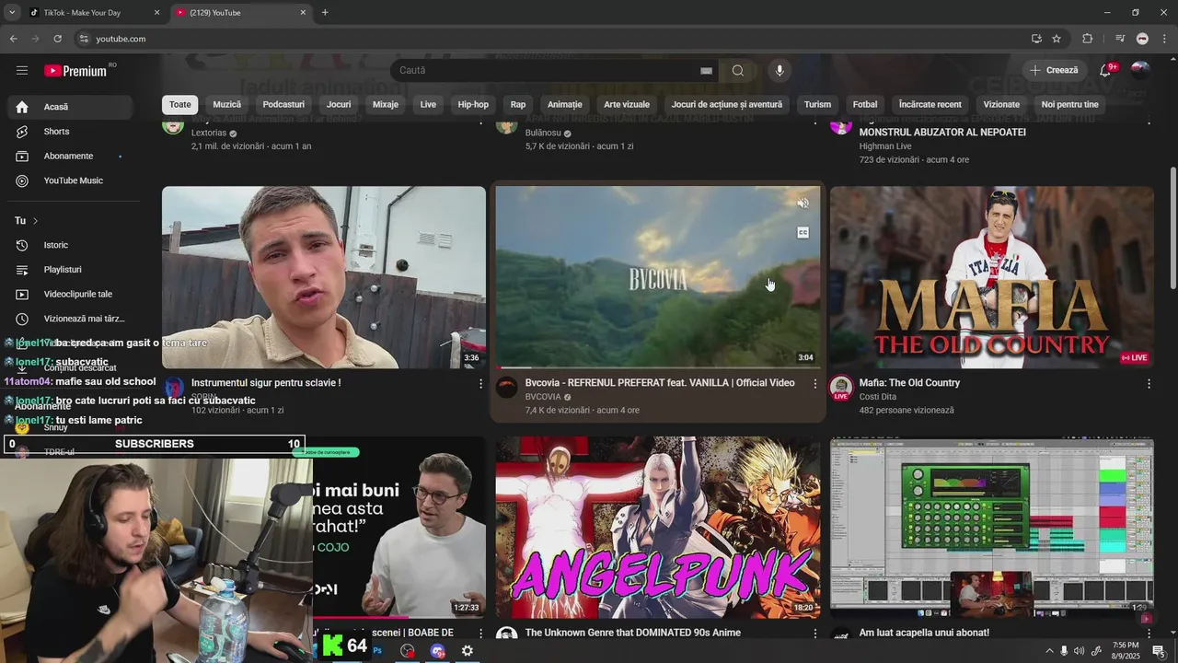Click the install app icon in the address bar

coord(1036,39)
